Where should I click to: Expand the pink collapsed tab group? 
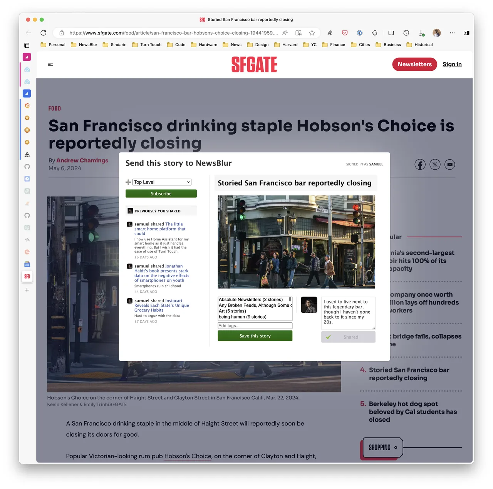click(27, 57)
